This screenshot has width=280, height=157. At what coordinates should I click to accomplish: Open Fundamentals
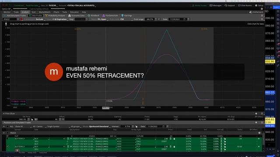110,16
